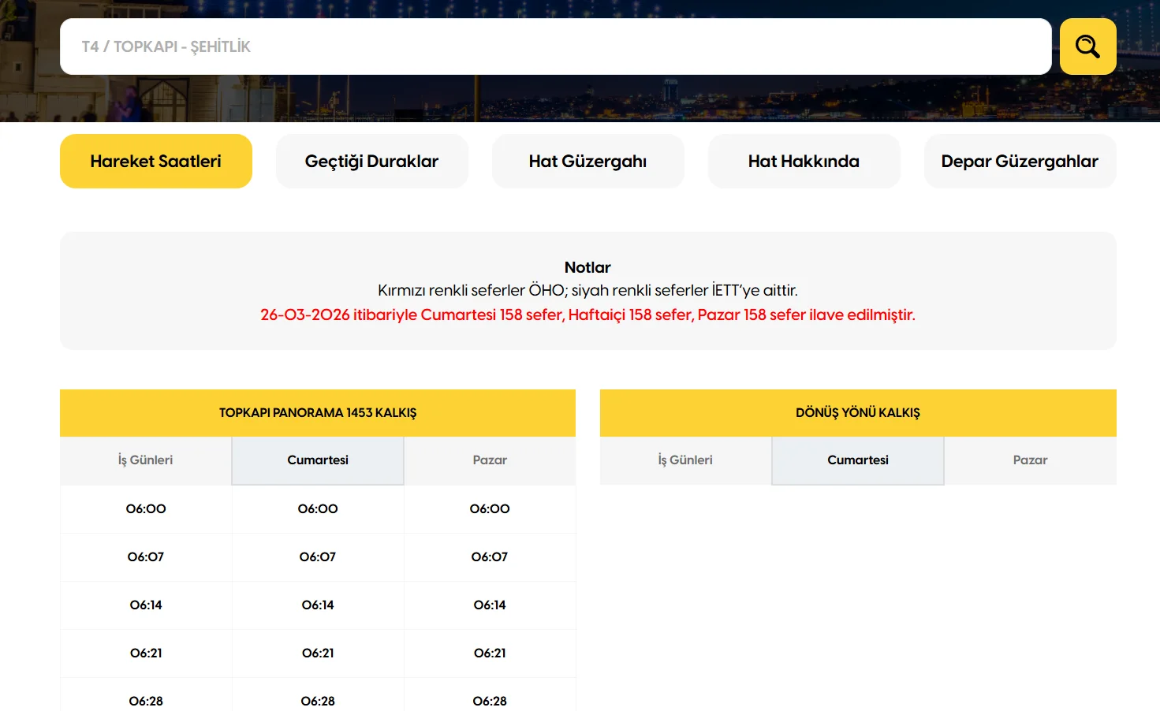Click the red 26-03-2026 schedule note text
This screenshot has height=711, width=1160.
click(x=587, y=315)
